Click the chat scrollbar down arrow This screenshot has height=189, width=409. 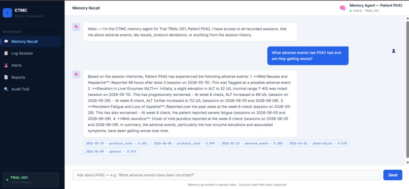pyautogui.click(x=407, y=163)
